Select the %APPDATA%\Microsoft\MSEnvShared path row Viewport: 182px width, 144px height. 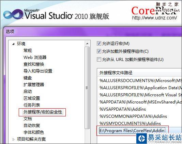coord(139,102)
